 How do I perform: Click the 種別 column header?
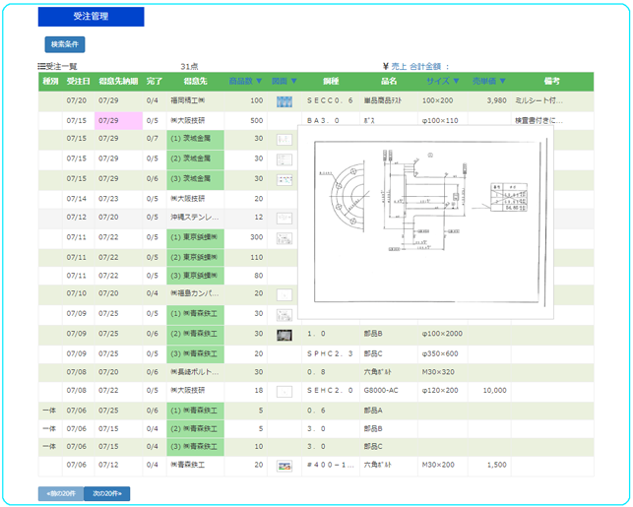50,81
